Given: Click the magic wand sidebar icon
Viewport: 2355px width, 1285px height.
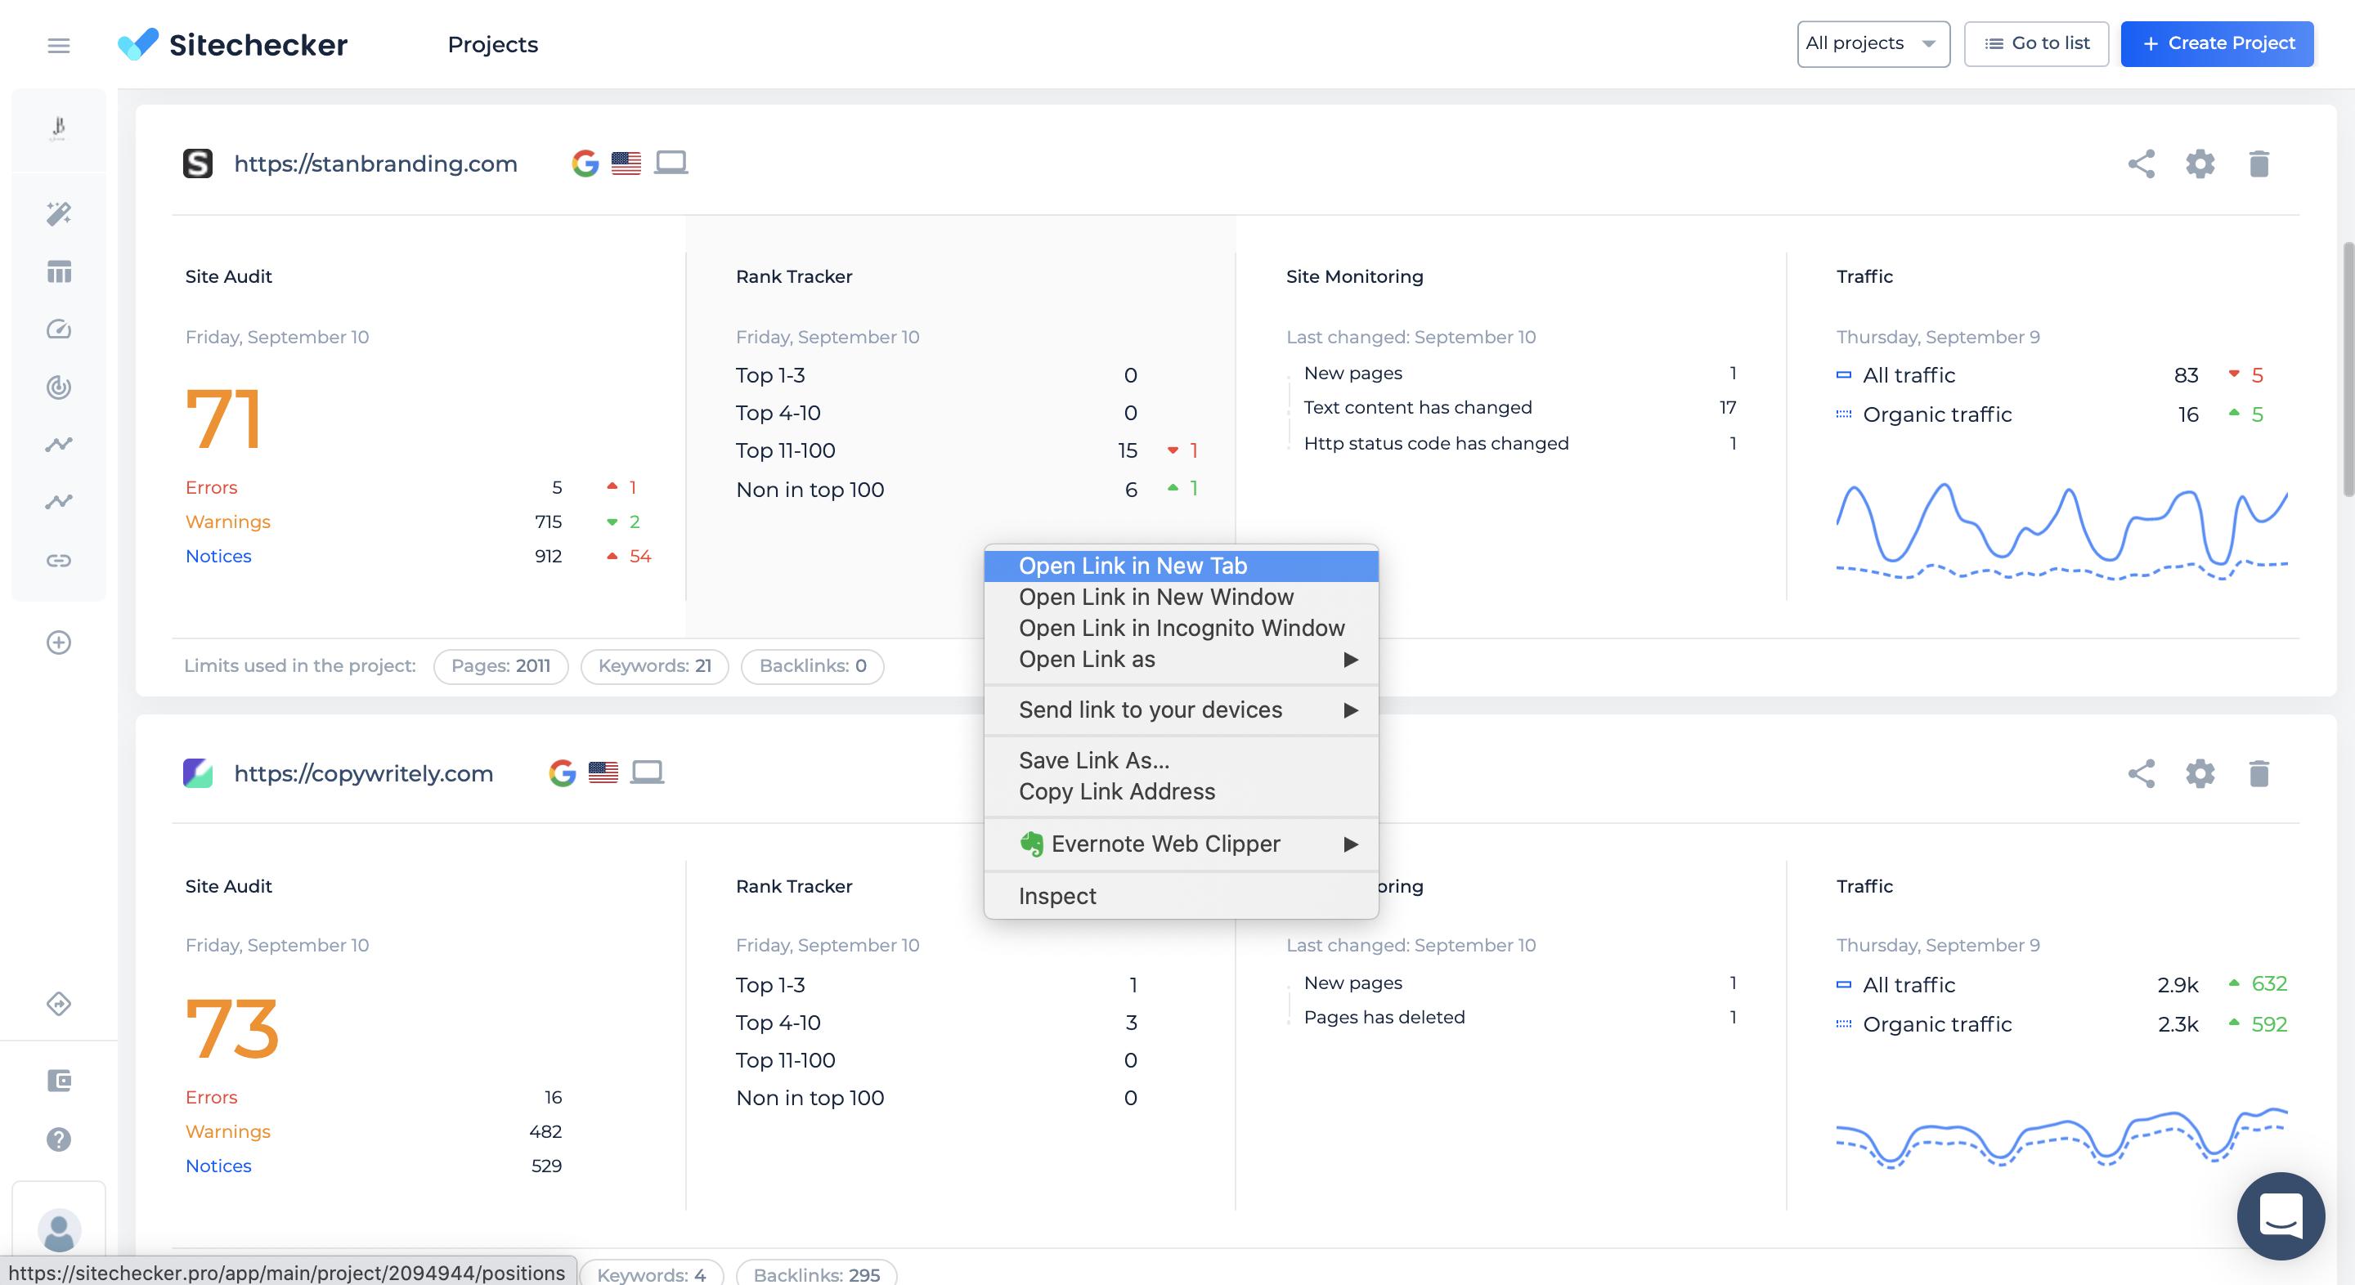Looking at the screenshot, I should click(59, 214).
